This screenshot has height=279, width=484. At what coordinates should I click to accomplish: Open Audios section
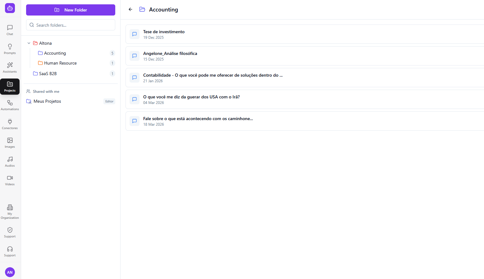click(x=10, y=162)
